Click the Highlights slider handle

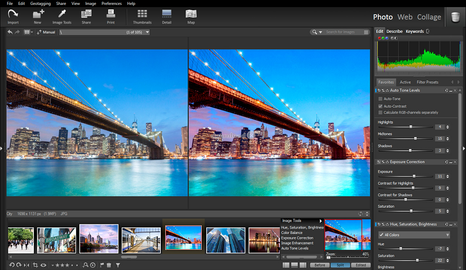pyautogui.click(x=411, y=127)
